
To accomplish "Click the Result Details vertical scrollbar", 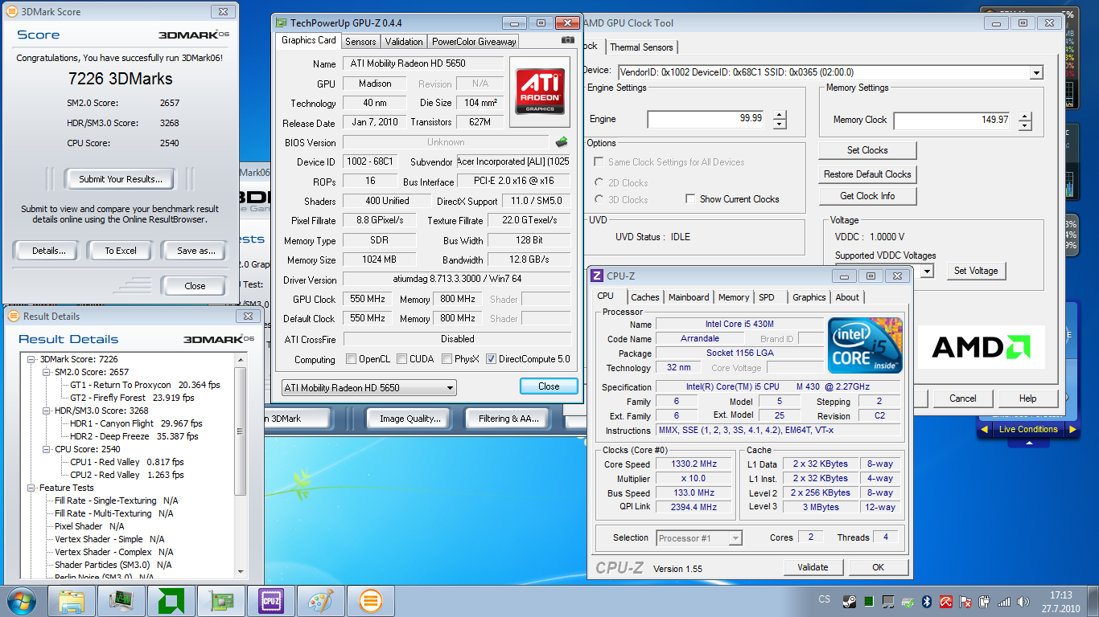I will click(x=241, y=466).
